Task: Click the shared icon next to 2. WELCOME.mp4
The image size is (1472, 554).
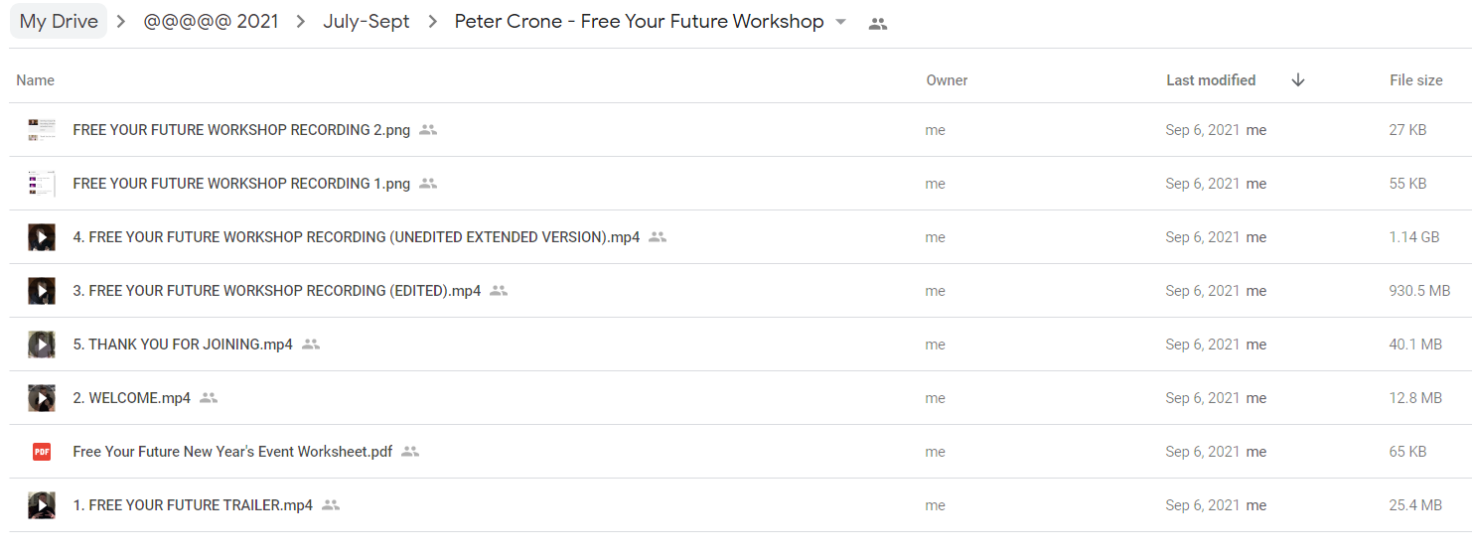Action: (209, 398)
